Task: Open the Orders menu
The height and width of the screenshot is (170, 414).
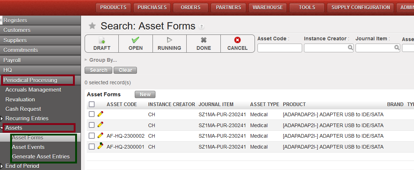Action: (191, 7)
